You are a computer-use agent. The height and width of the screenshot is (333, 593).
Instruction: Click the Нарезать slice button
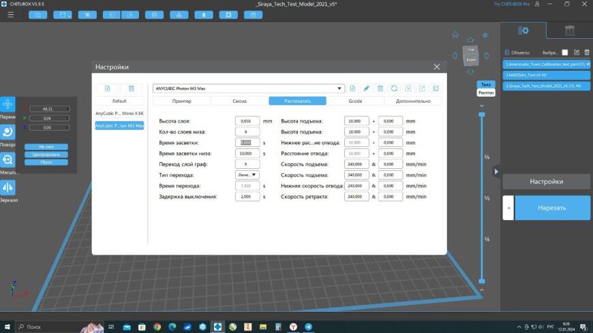point(552,208)
